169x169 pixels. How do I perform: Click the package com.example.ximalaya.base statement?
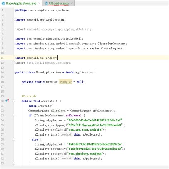point(43,10)
